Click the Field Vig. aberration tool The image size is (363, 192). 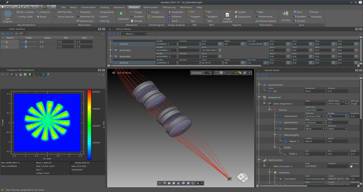click(103, 21)
